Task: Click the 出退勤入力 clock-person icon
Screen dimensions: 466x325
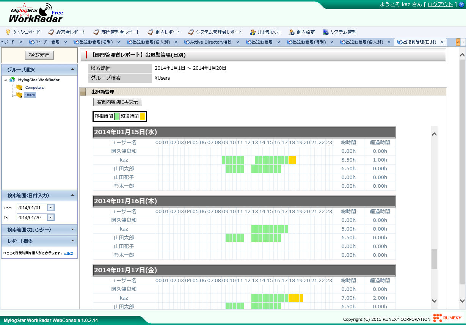Action: [x=253, y=32]
